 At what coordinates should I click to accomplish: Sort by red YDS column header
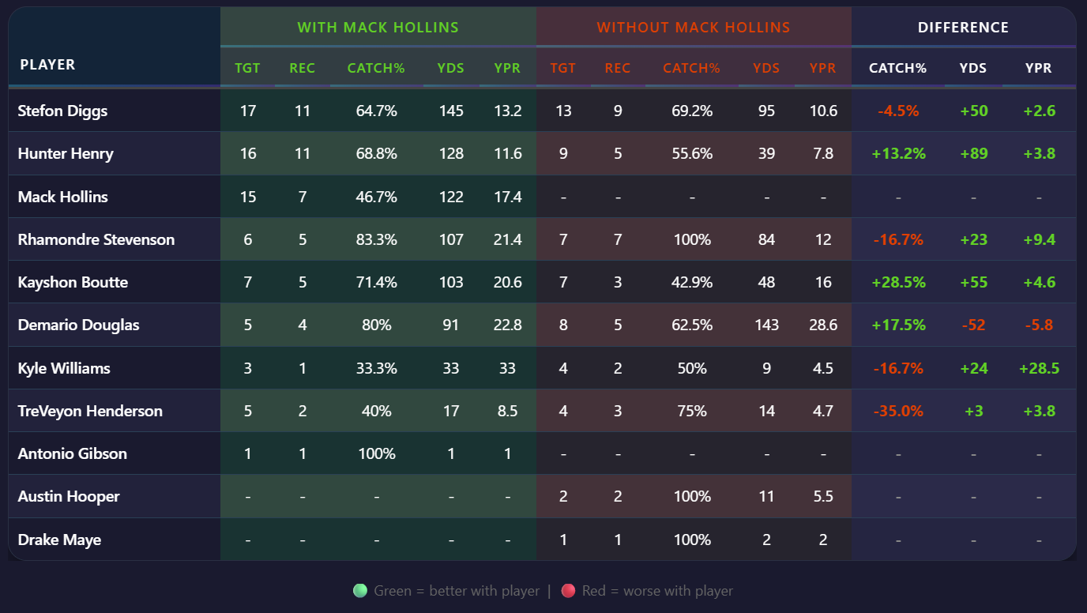tap(766, 69)
